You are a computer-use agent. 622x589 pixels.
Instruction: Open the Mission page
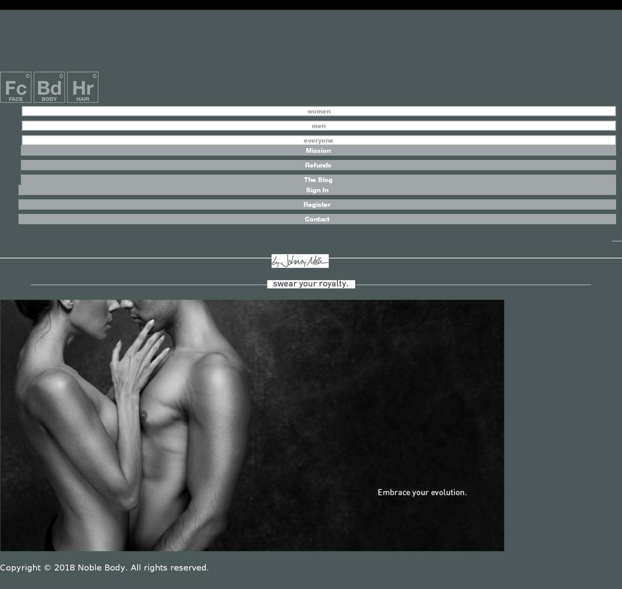click(318, 150)
